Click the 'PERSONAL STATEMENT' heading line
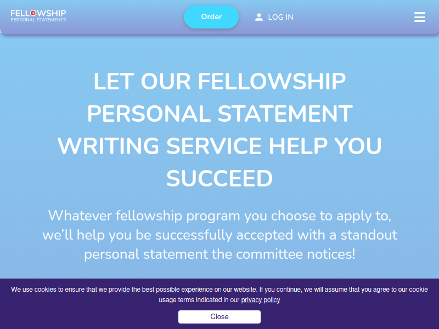The height and width of the screenshot is (329, 439). tap(219, 114)
